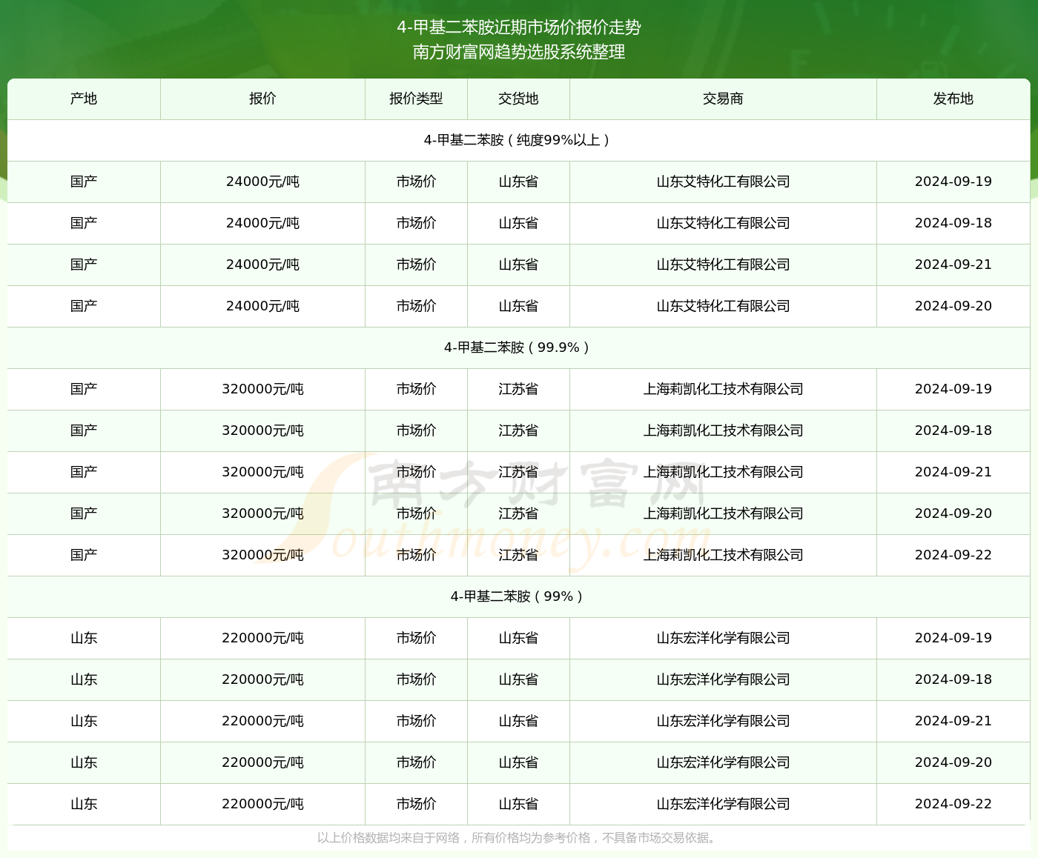Click the 交易商 column header

723,99
